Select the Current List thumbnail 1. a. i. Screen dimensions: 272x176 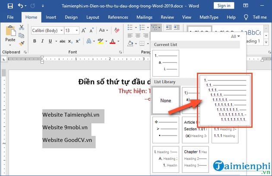point(166,63)
